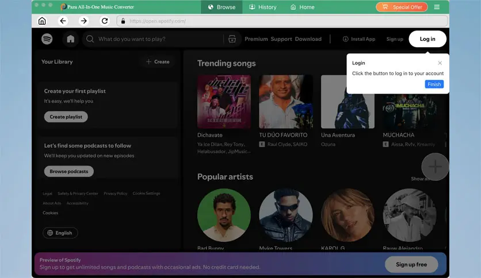Open the Browse tab

click(222, 7)
